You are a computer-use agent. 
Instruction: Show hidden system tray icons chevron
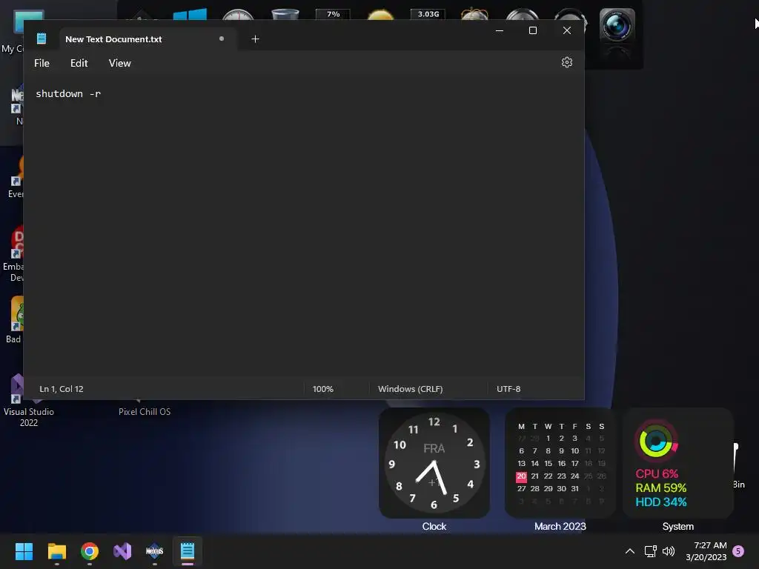(x=630, y=551)
